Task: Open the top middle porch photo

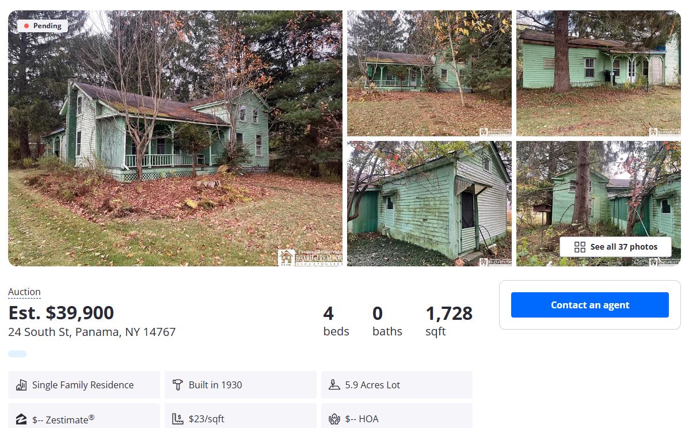Action: 429,74
